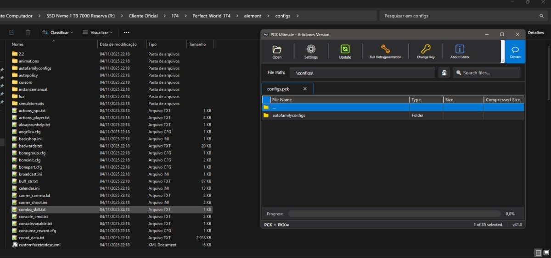The image size is (551, 258).
Task: Click the Change Key icon
Action: click(x=425, y=51)
